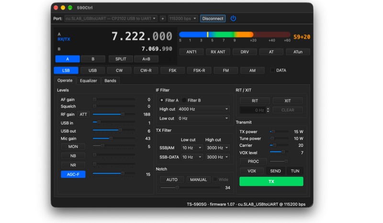The width and height of the screenshot is (383, 223).
Task: Click the RIT offset Hz input field
Action: pyautogui.click(x=253, y=110)
